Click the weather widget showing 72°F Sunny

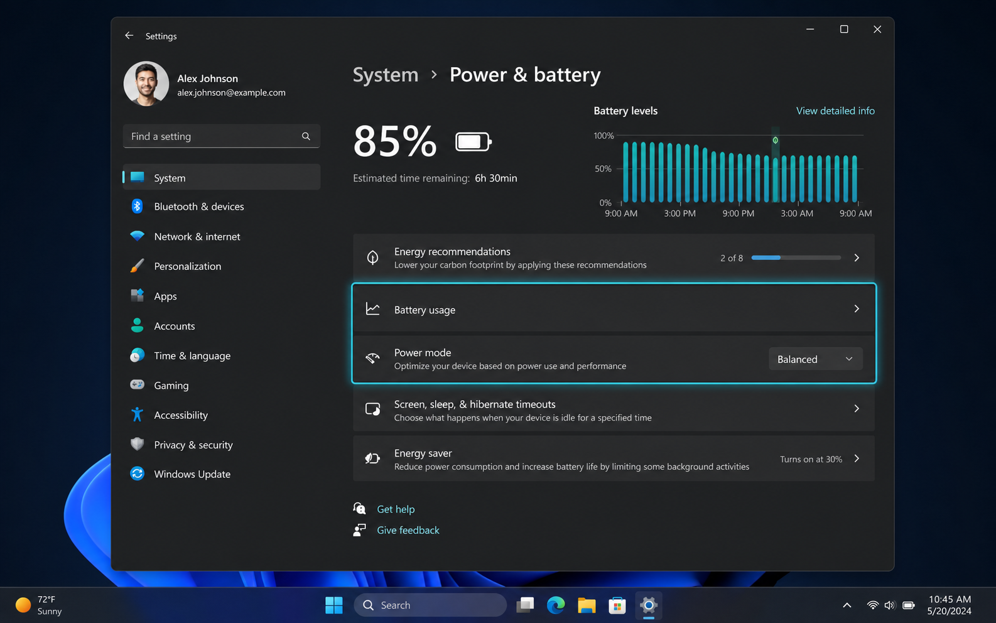coord(39,605)
